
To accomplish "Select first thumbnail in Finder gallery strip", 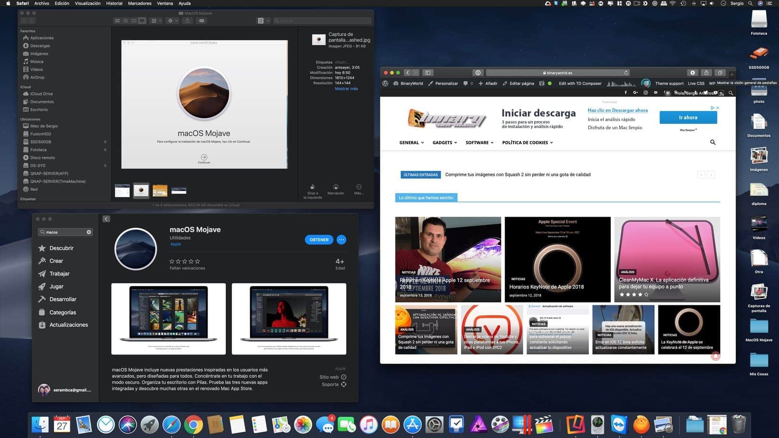I will tap(122, 191).
